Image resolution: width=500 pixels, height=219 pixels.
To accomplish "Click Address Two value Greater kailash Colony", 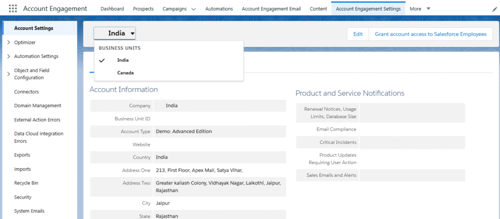I will pos(218,187).
